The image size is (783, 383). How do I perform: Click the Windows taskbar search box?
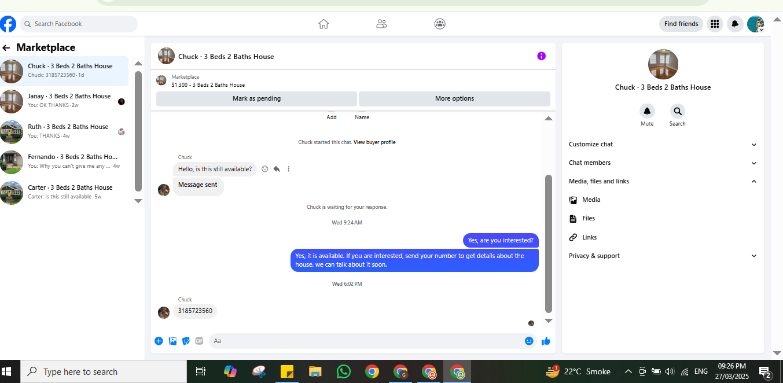tap(104, 371)
